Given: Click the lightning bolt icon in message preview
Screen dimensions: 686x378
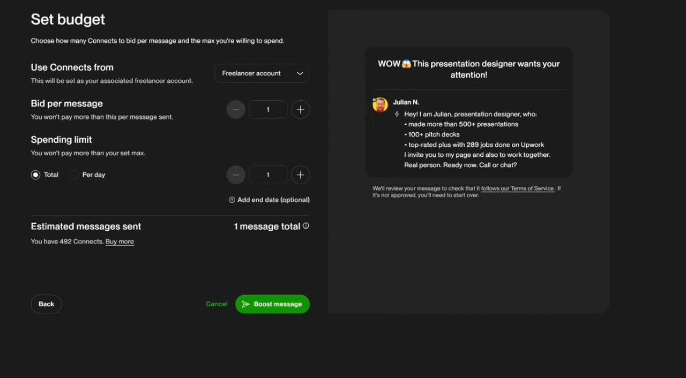Looking at the screenshot, I should pos(397,114).
